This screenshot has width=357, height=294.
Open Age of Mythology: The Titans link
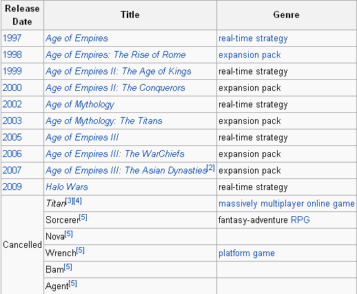tap(104, 121)
